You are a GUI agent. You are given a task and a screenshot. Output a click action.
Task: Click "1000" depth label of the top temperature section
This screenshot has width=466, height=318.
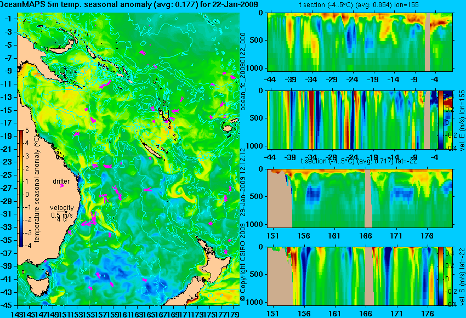tap(256, 68)
